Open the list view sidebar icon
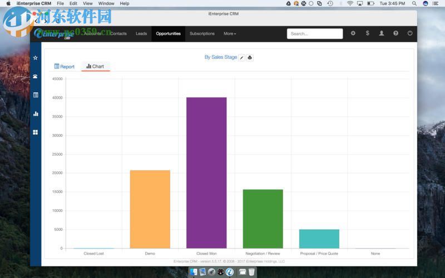445x278 pixels. pos(36,95)
